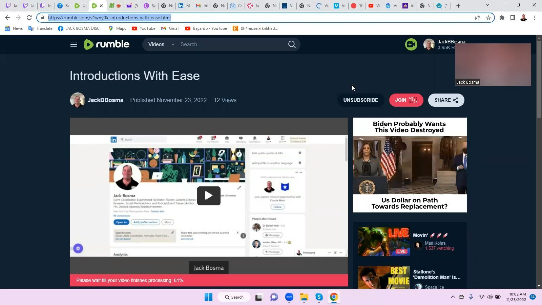Switch to the Vimeo browser tab
Image resolution: width=542 pixels, height=305 pixels.
339,5
